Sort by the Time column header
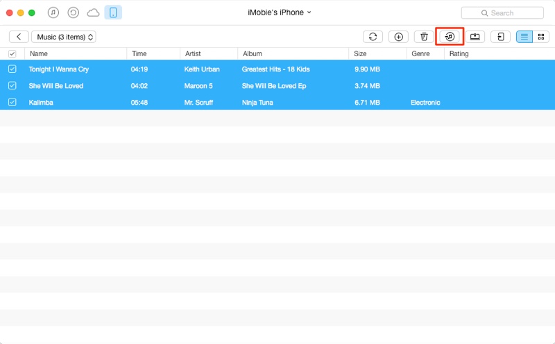Screen dimensions: 555x344 (x=139, y=54)
